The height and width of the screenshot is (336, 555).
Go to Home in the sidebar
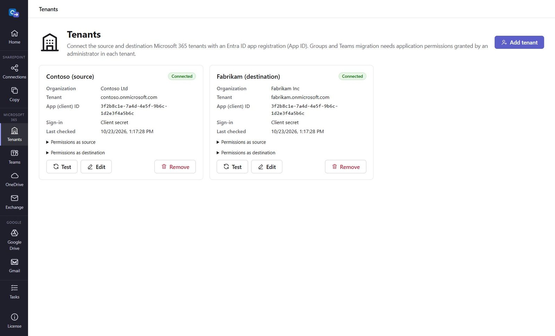14,37
